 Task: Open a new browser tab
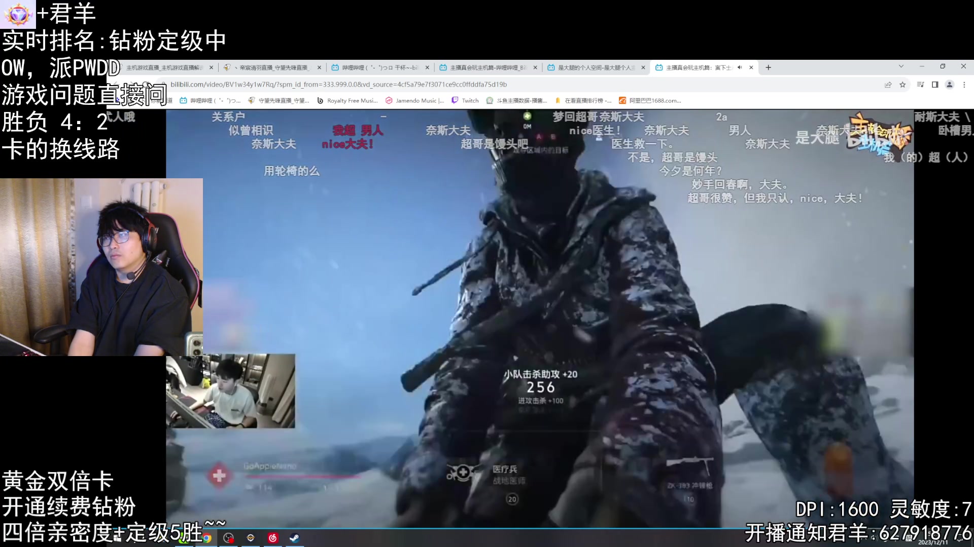[x=768, y=67]
